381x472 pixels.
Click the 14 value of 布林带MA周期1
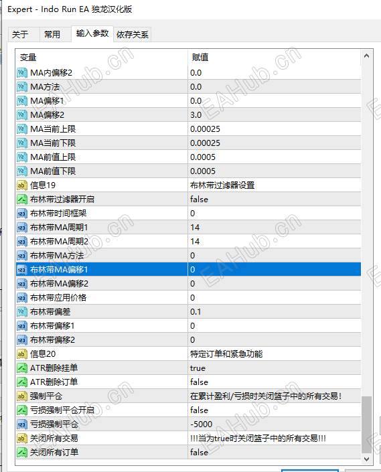click(x=195, y=227)
